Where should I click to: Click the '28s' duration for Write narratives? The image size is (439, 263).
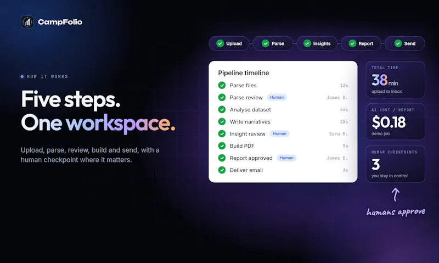pyautogui.click(x=344, y=122)
